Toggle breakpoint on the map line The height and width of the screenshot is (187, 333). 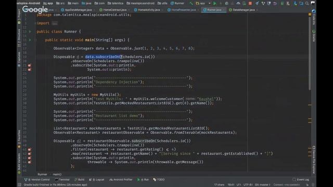(x=30, y=154)
